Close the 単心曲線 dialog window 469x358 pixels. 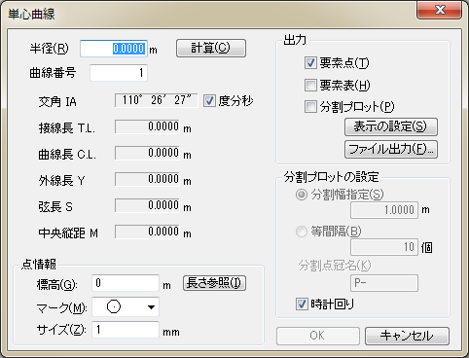[x=440, y=10]
